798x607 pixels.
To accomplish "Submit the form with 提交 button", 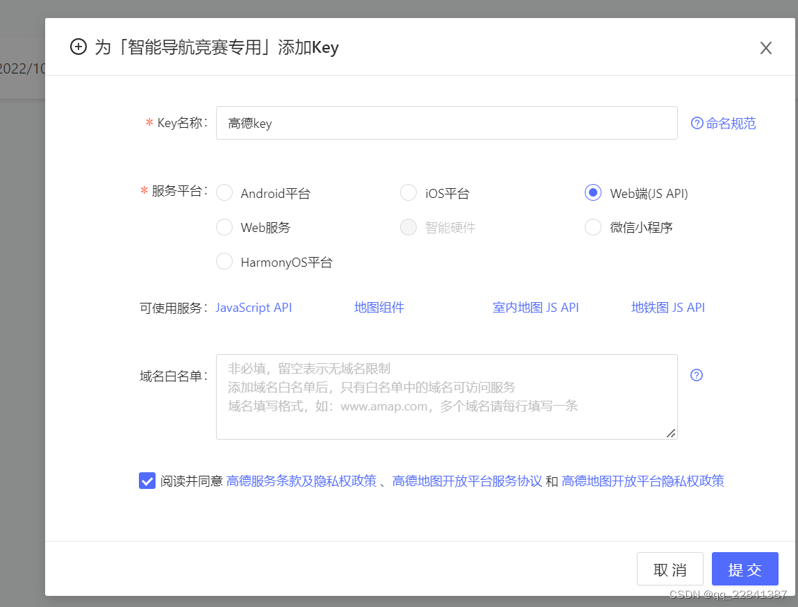I will tap(745, 568).
